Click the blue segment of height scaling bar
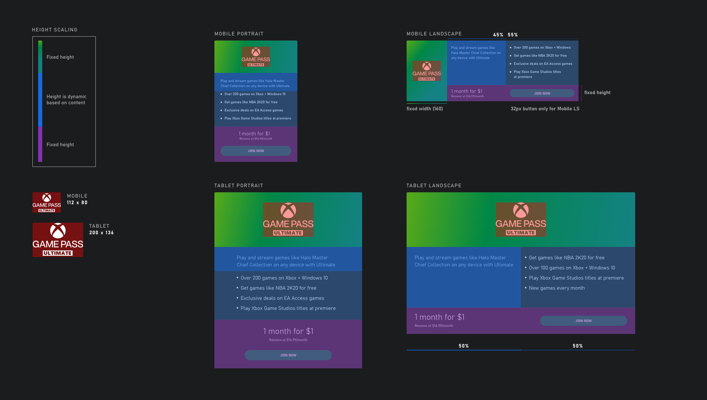 [x=40, y=100]
